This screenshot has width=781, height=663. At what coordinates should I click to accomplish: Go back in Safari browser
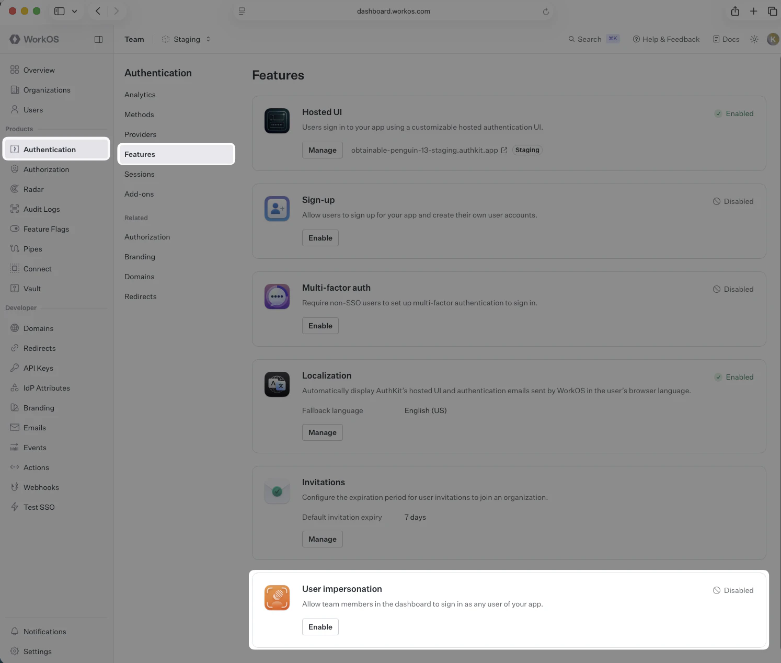pos(98,11)
